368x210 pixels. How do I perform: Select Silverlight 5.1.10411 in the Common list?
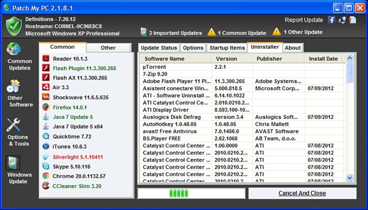pos(78,157)
